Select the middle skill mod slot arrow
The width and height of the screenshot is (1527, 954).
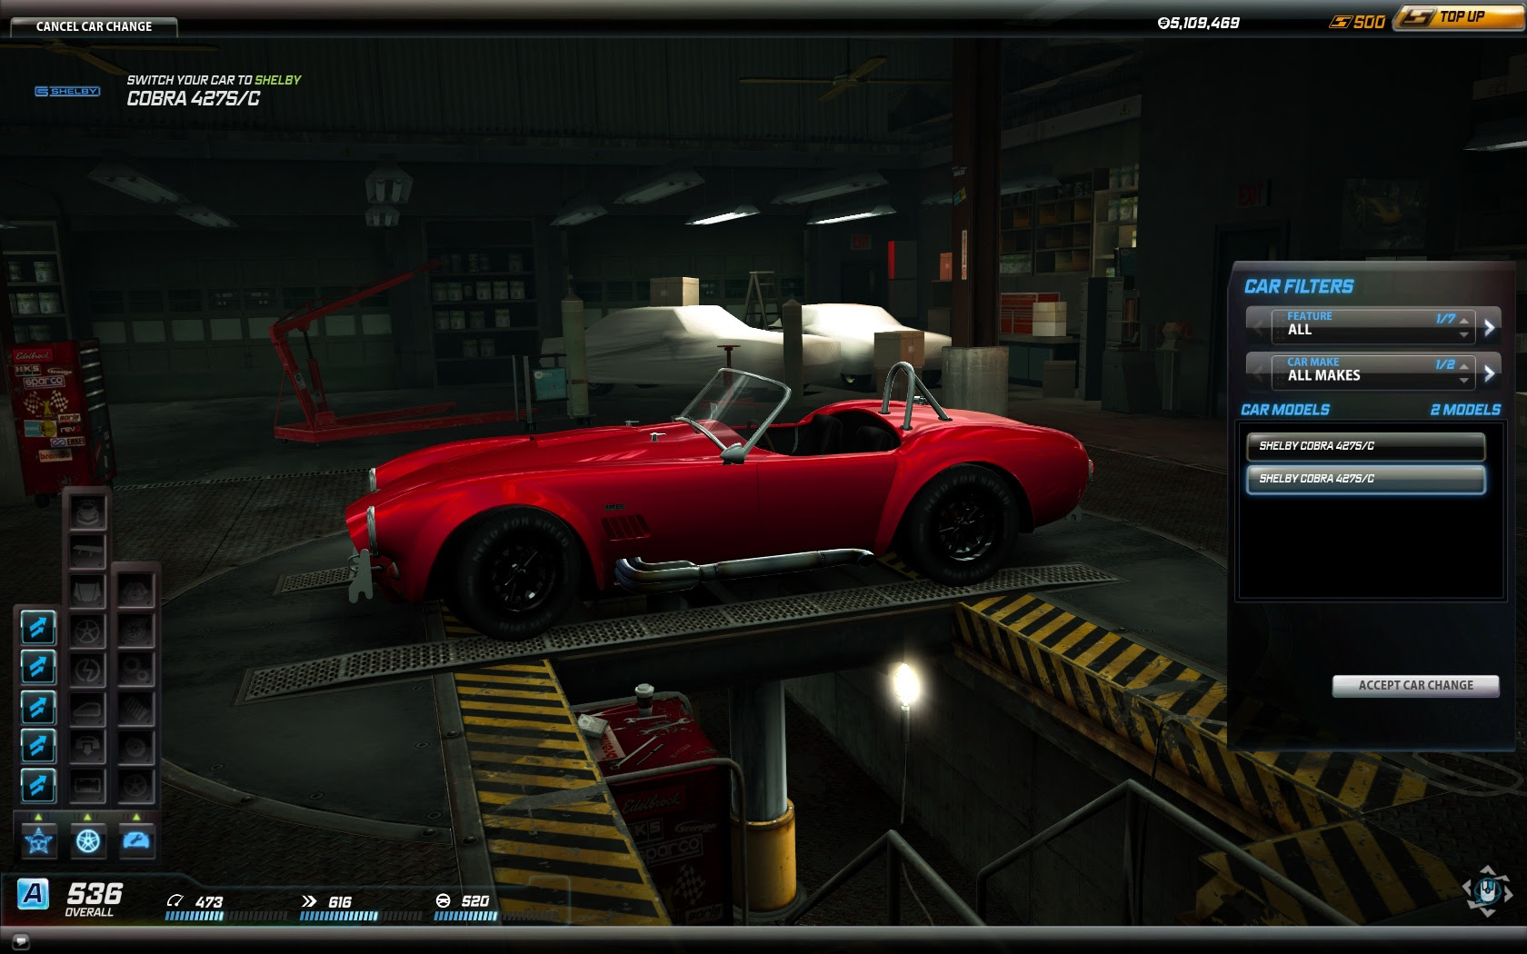click(38, 707)
